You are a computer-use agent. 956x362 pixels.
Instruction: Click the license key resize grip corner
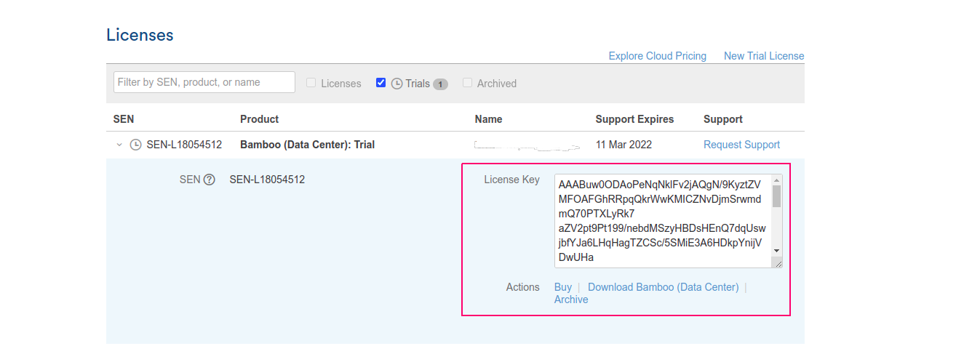pos(777,263)
